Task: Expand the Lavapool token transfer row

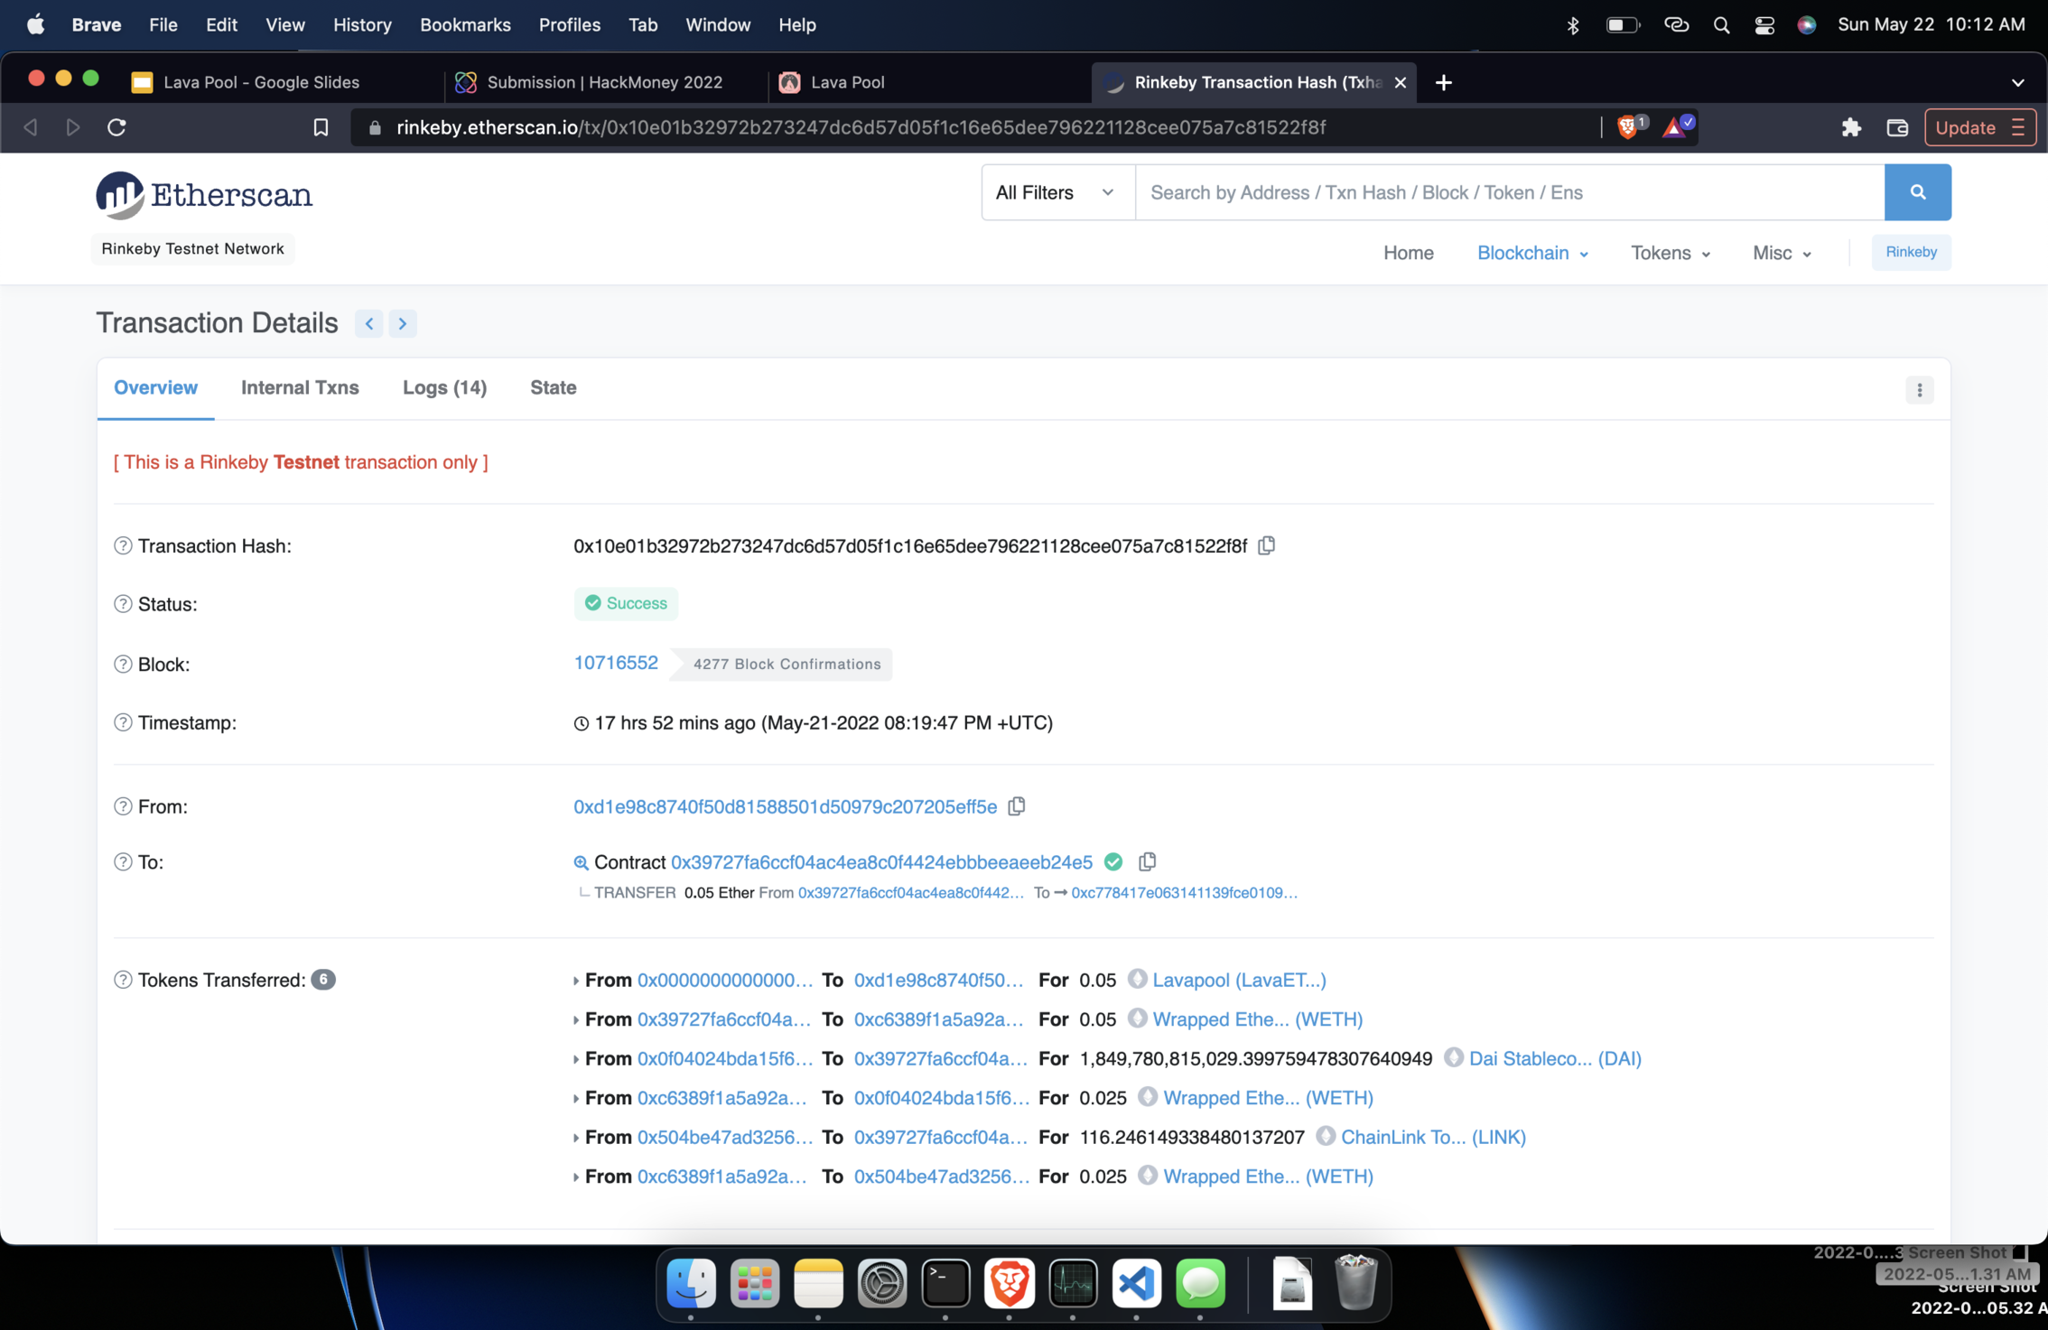Action: pos(576,981)
